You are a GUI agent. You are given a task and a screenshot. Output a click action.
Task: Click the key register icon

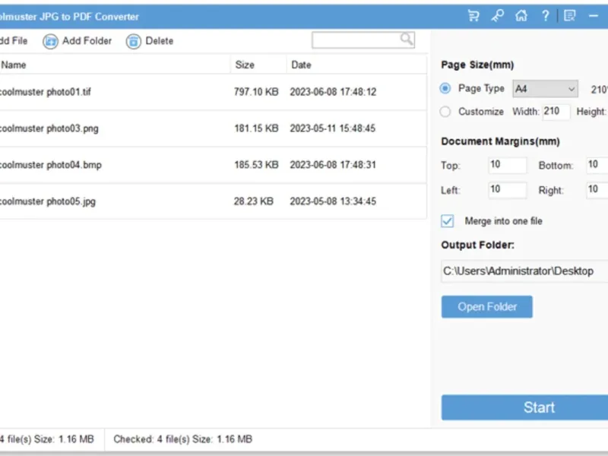[498, 16]
